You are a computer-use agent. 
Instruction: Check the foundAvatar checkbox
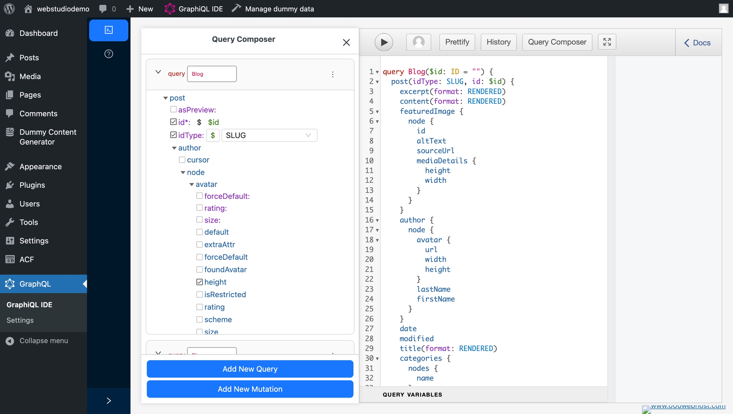click(x=199, y=269)
